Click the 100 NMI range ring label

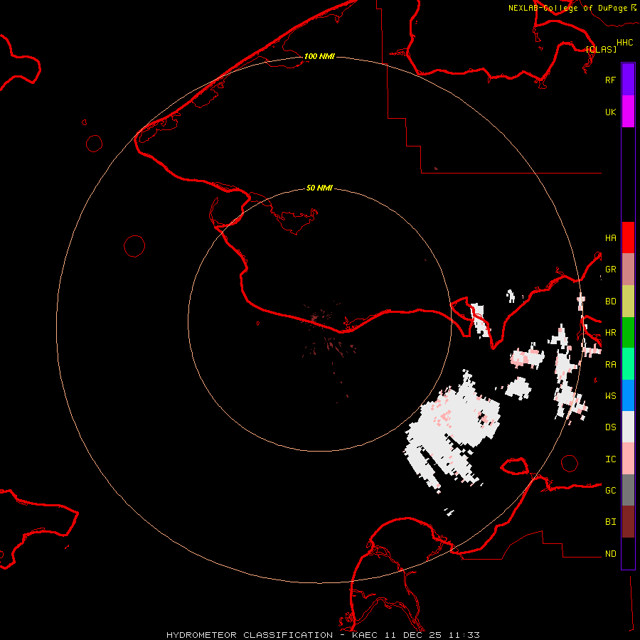319,56
